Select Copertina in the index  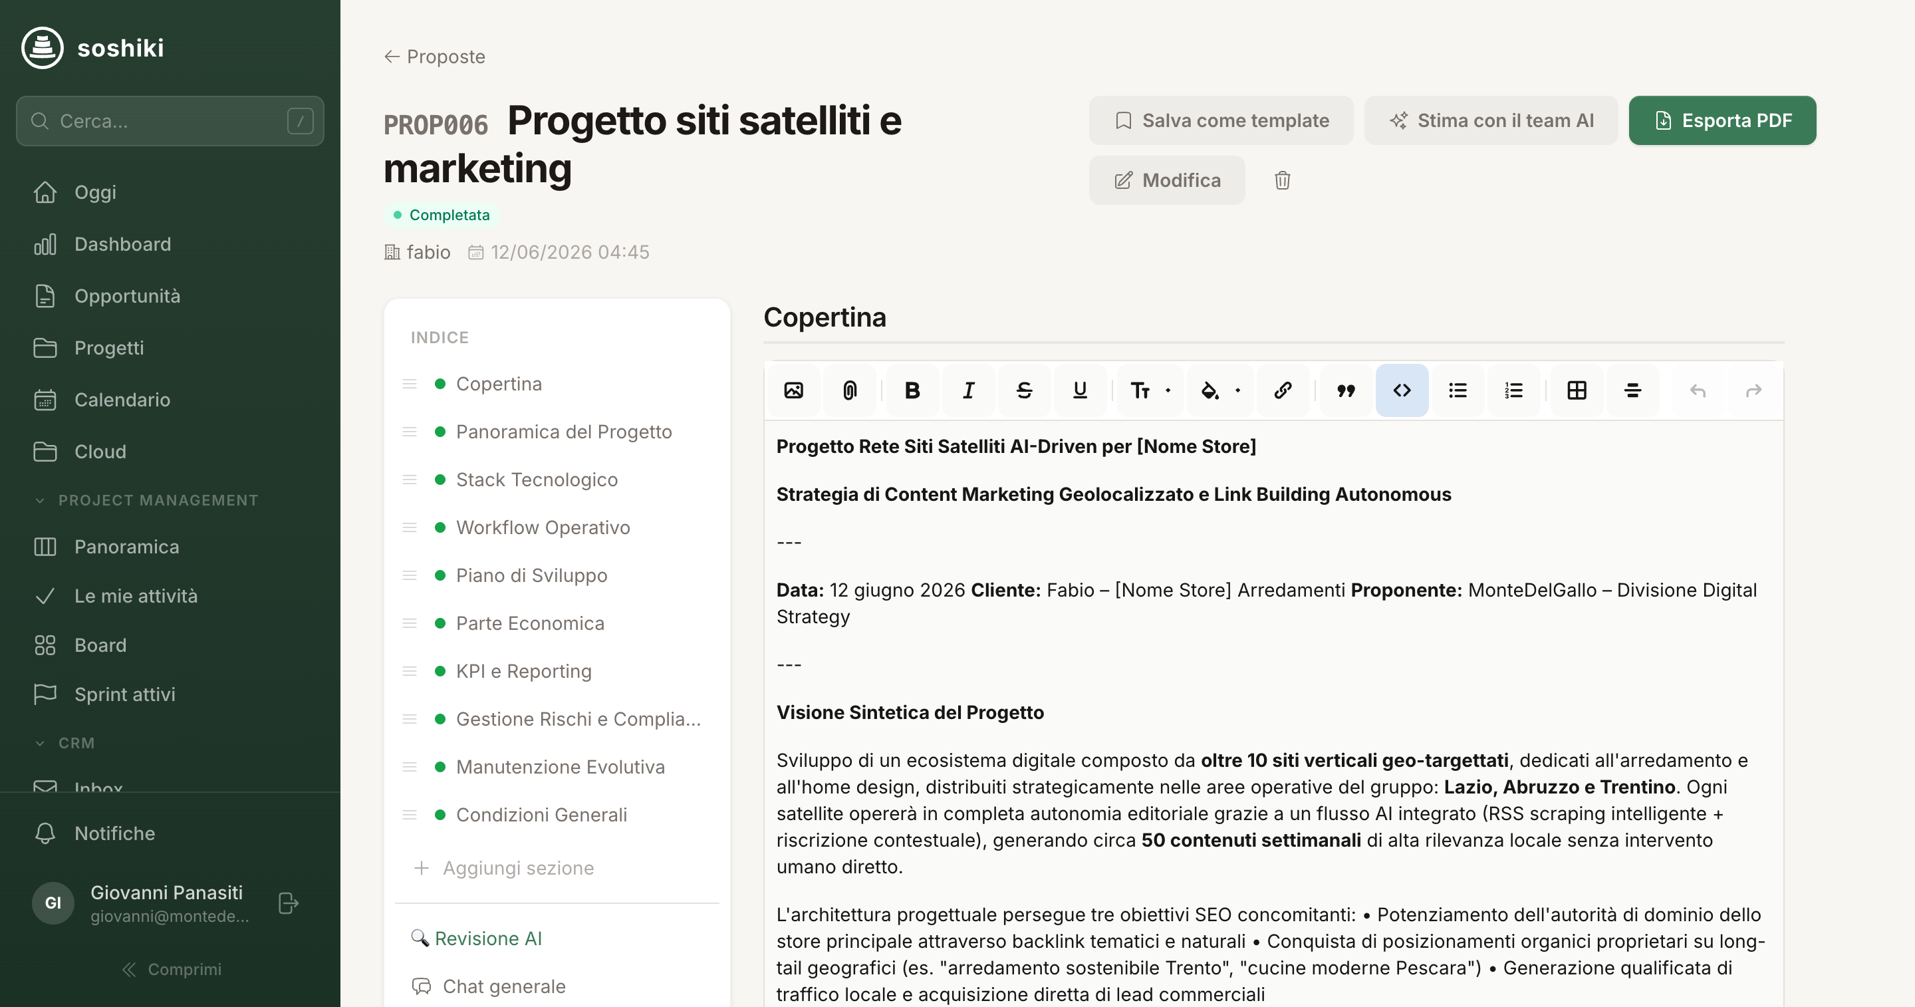(x=498, y=384)
